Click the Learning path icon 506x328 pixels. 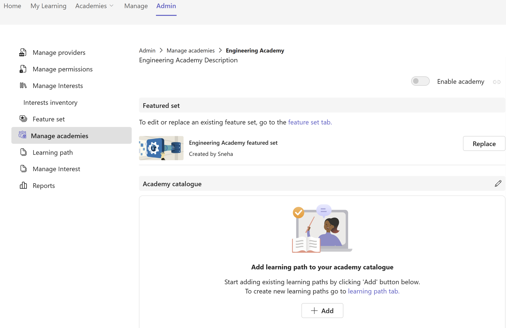pyautogui.click(x=23, y=152)
